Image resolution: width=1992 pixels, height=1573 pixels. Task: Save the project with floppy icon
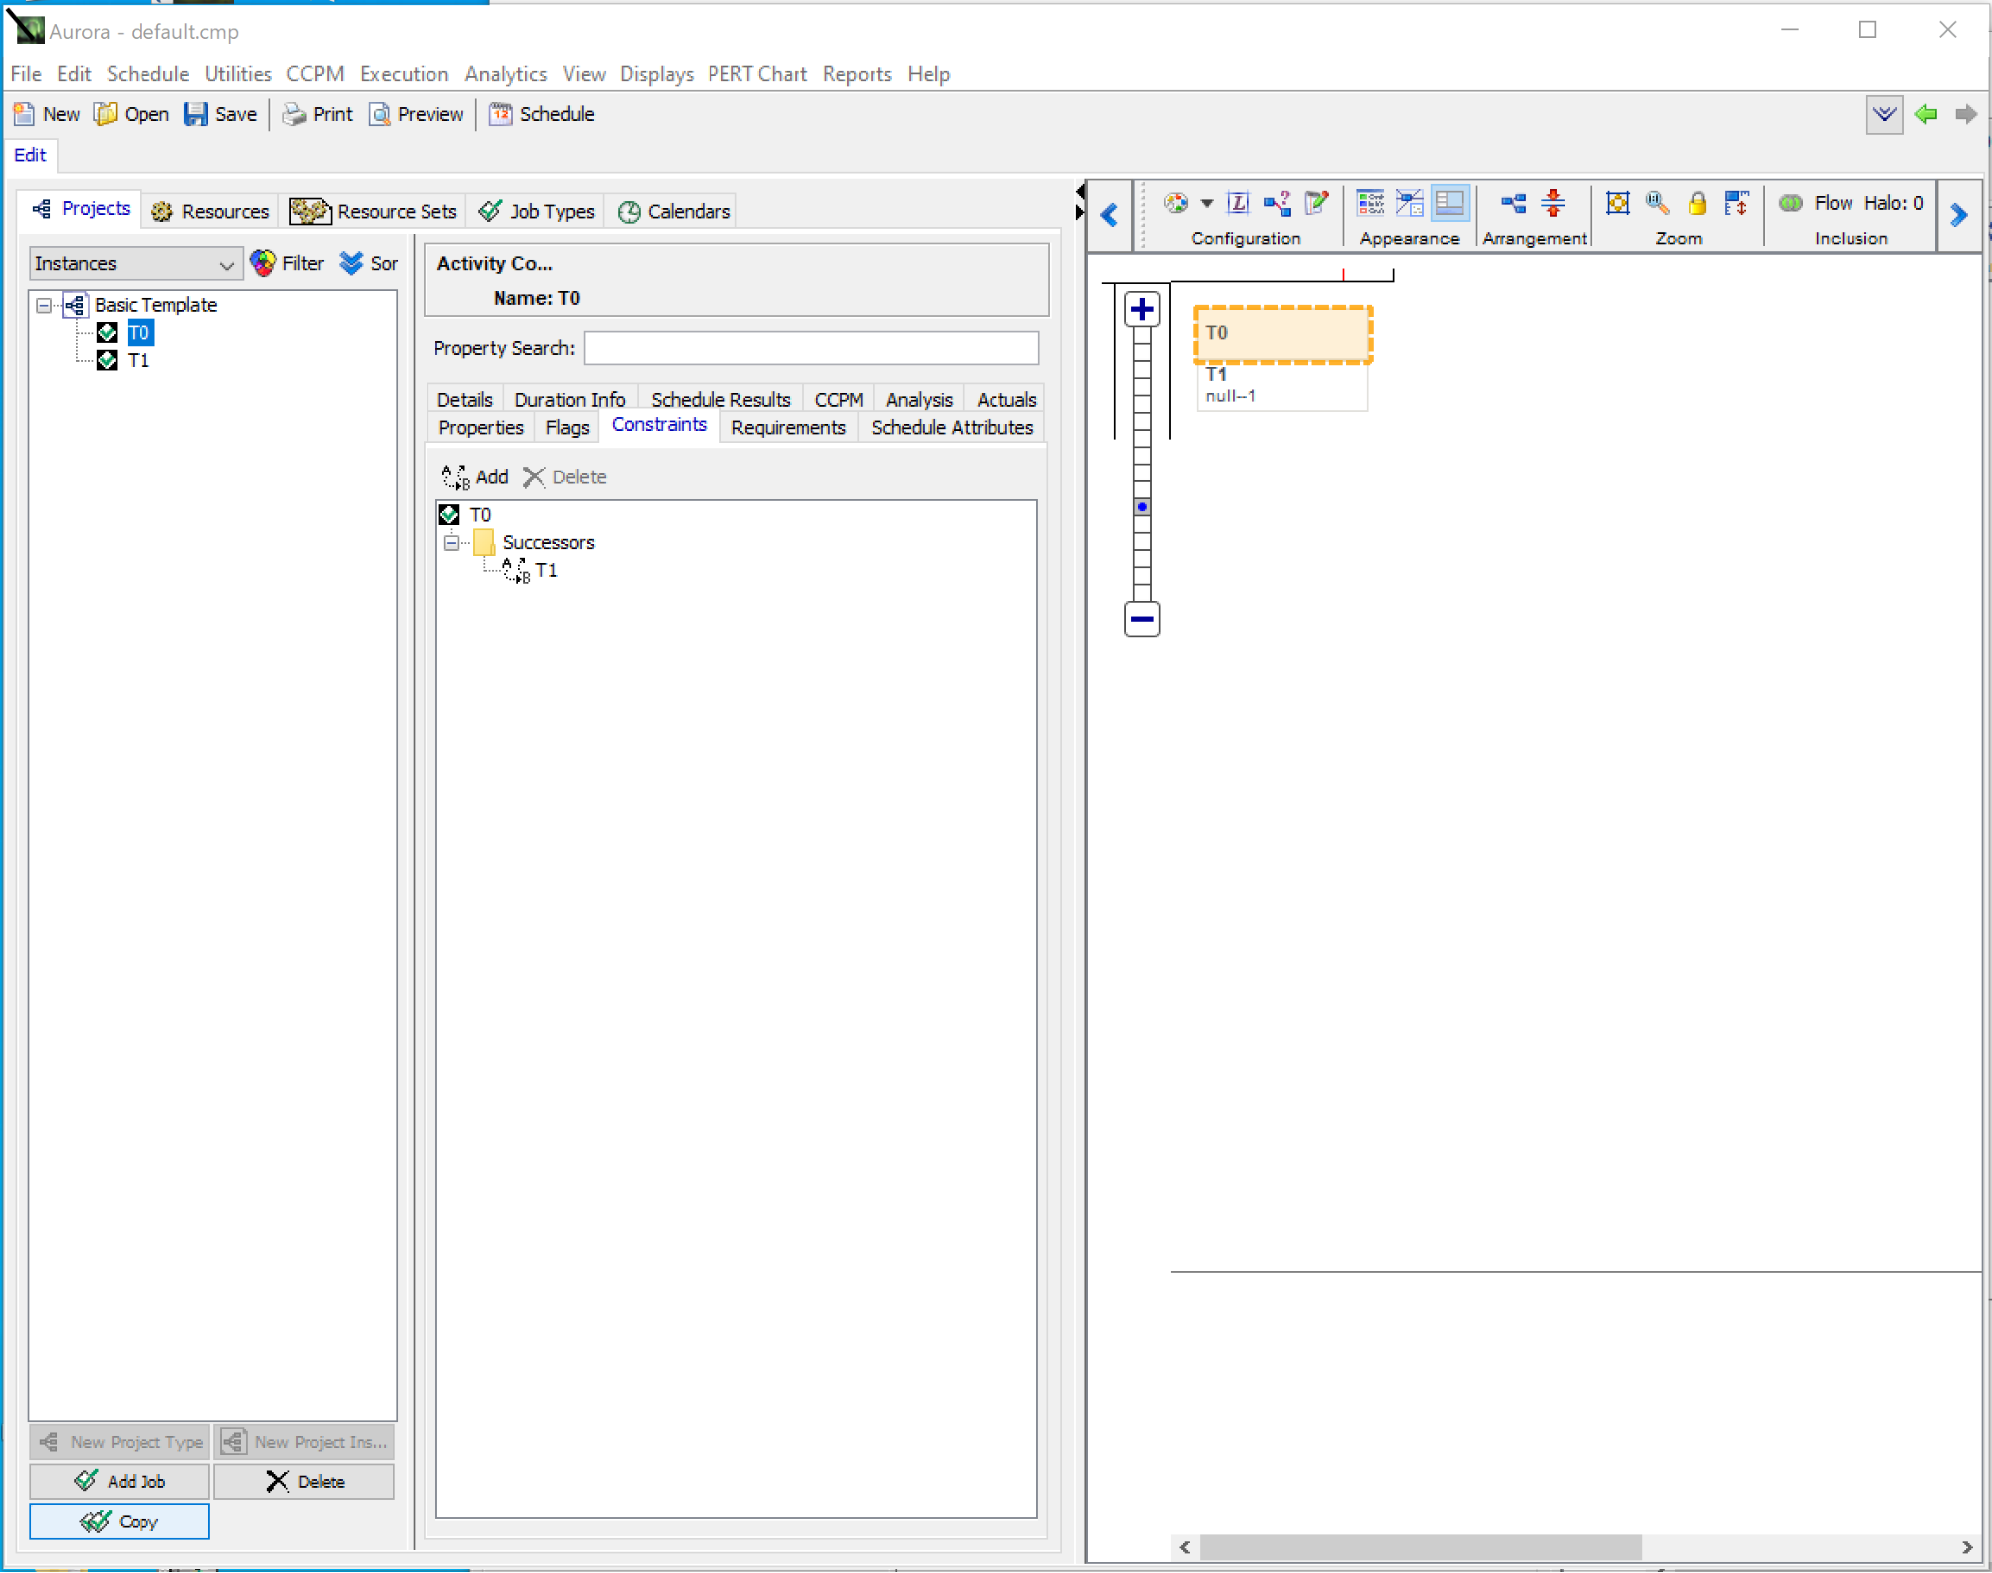coord(196,114)
